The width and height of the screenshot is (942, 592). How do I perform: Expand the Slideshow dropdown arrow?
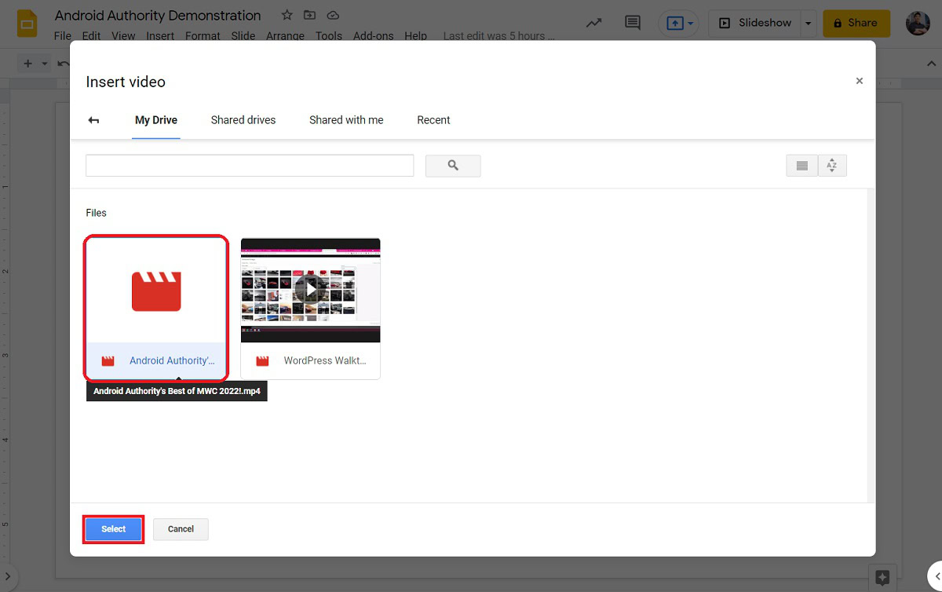point(808,24)
